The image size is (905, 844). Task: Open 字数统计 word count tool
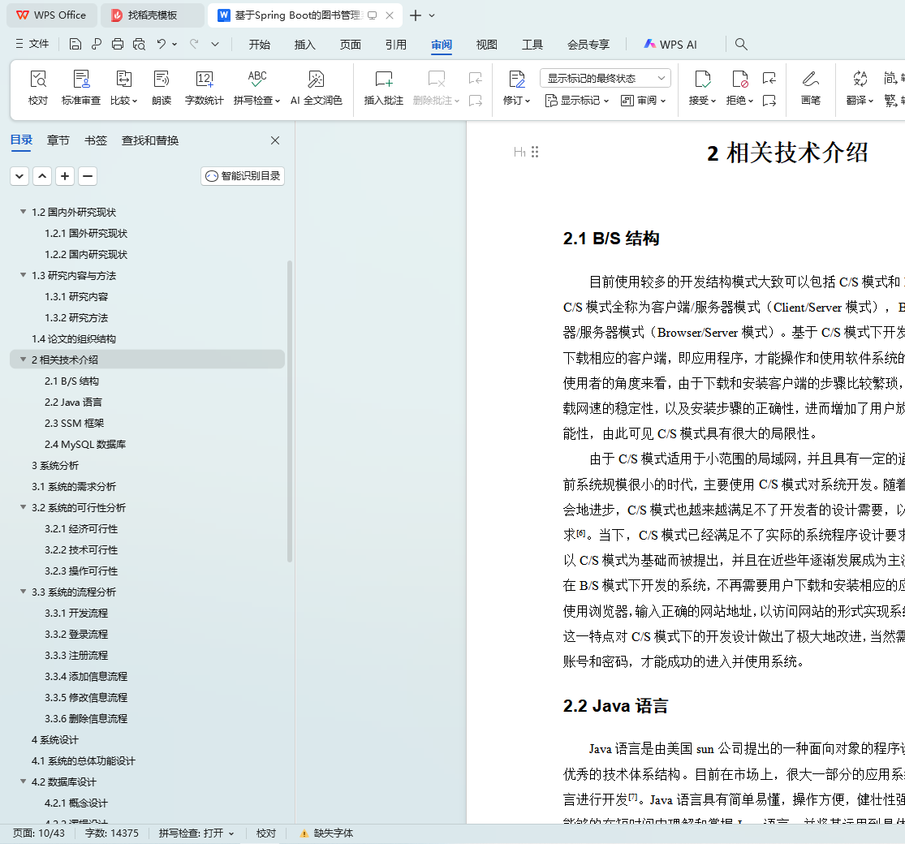[205, 88]
